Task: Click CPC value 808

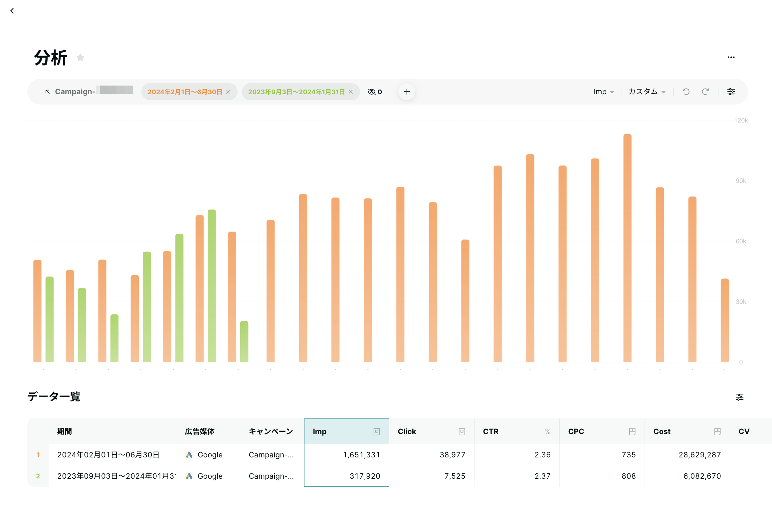Action: (629, 476)
